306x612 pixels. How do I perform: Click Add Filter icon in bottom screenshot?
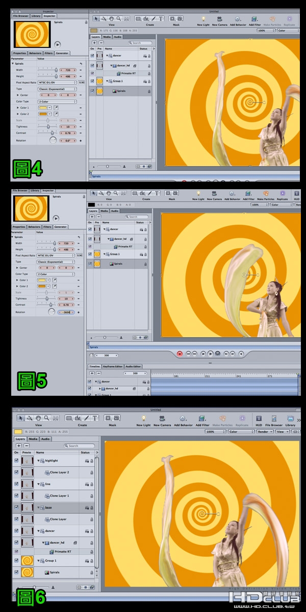coord(202,418)
